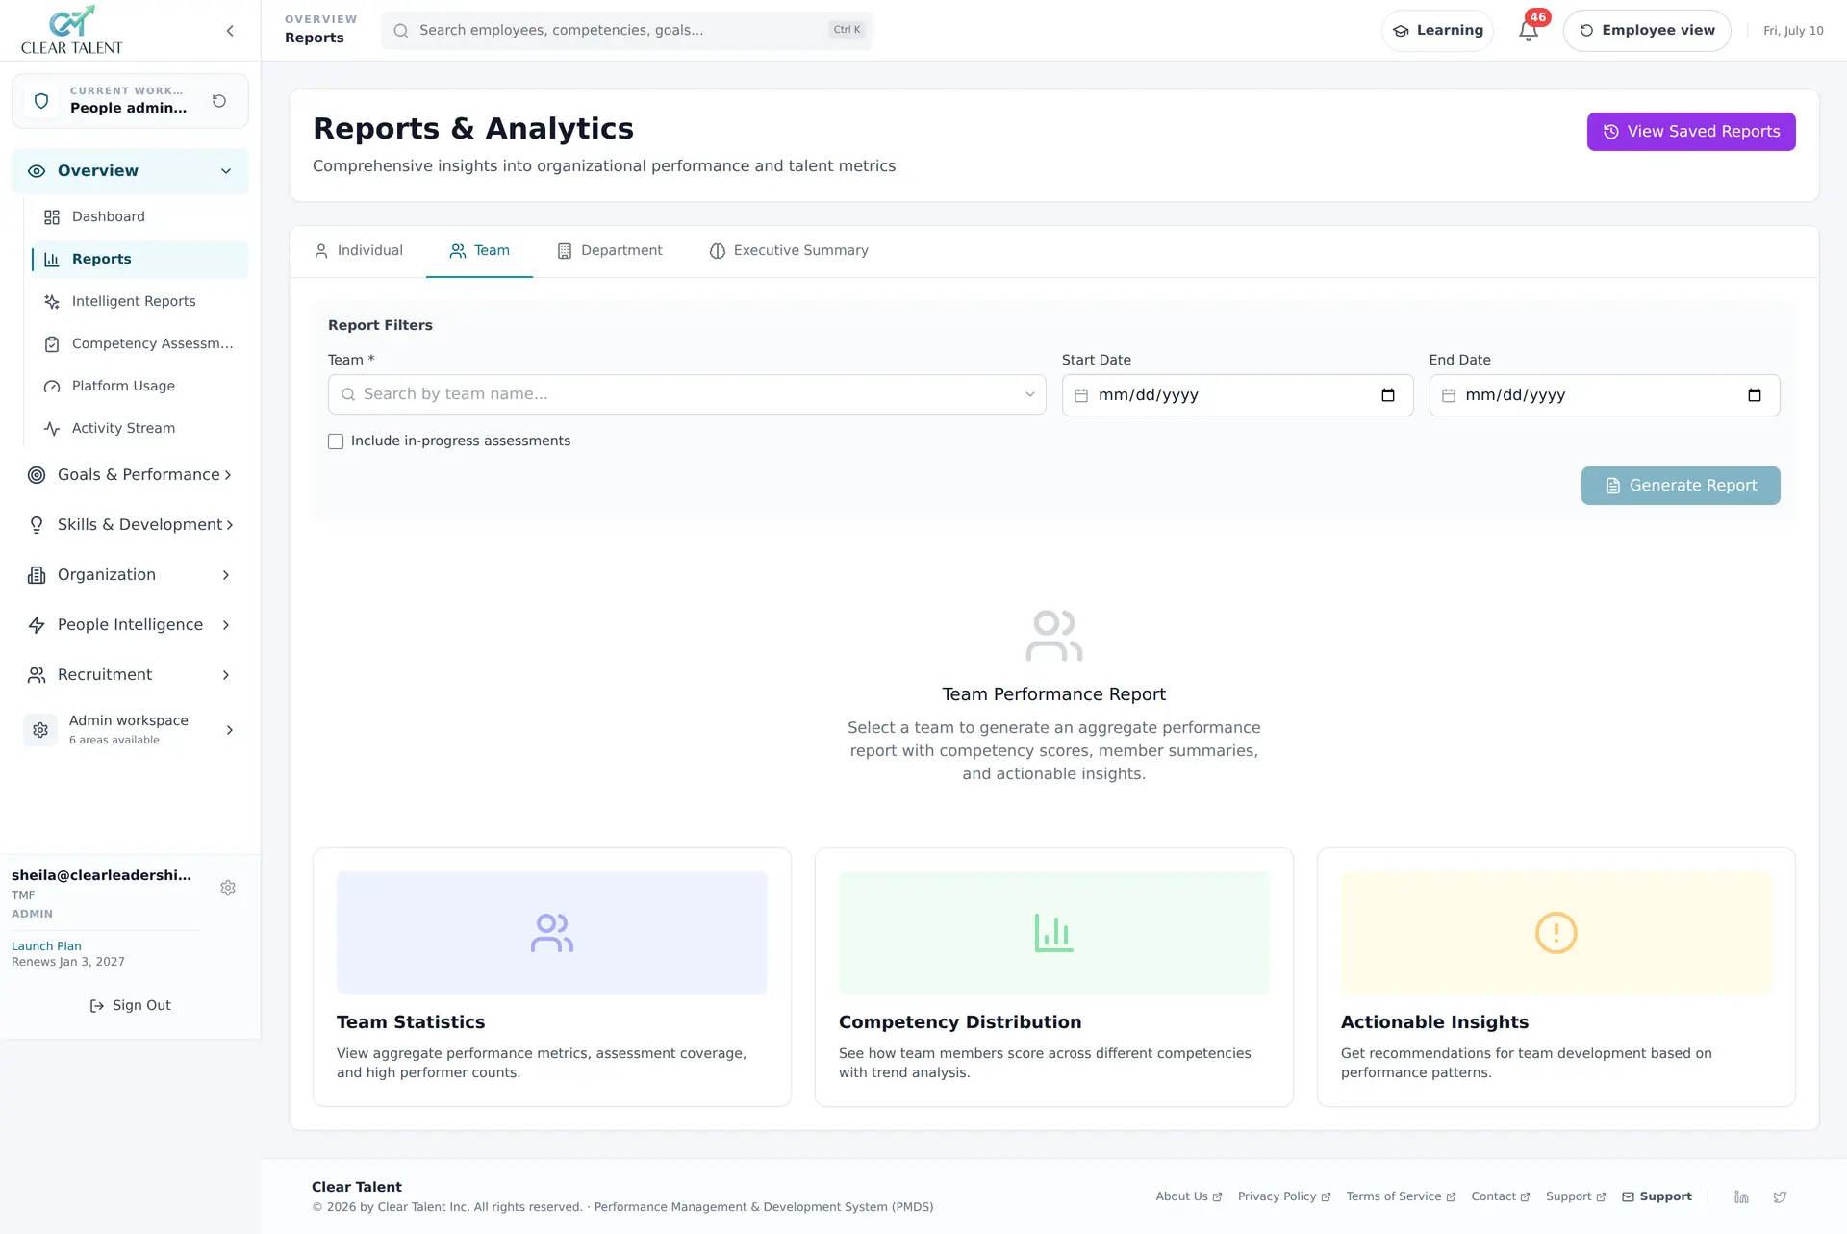1847x1234 pixels.
Task: Open the Learning button
Action: (x=1437, y=31)
